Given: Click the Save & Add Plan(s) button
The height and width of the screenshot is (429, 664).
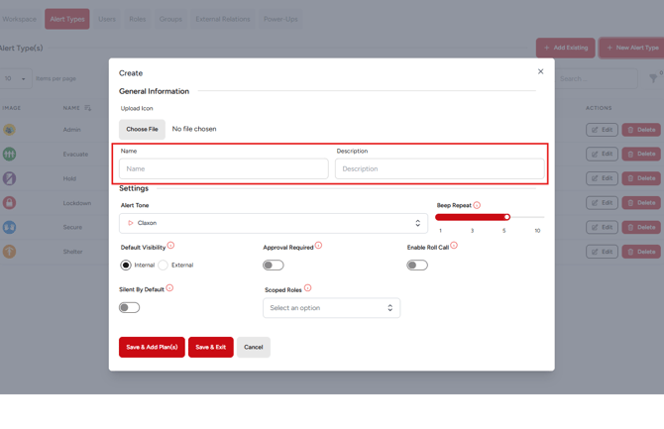Looking at the screenshot, I should point(152,347).
